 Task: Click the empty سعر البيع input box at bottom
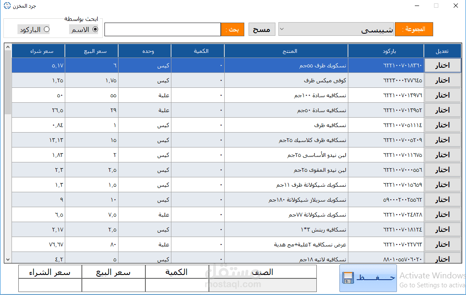tap(113, 285)
